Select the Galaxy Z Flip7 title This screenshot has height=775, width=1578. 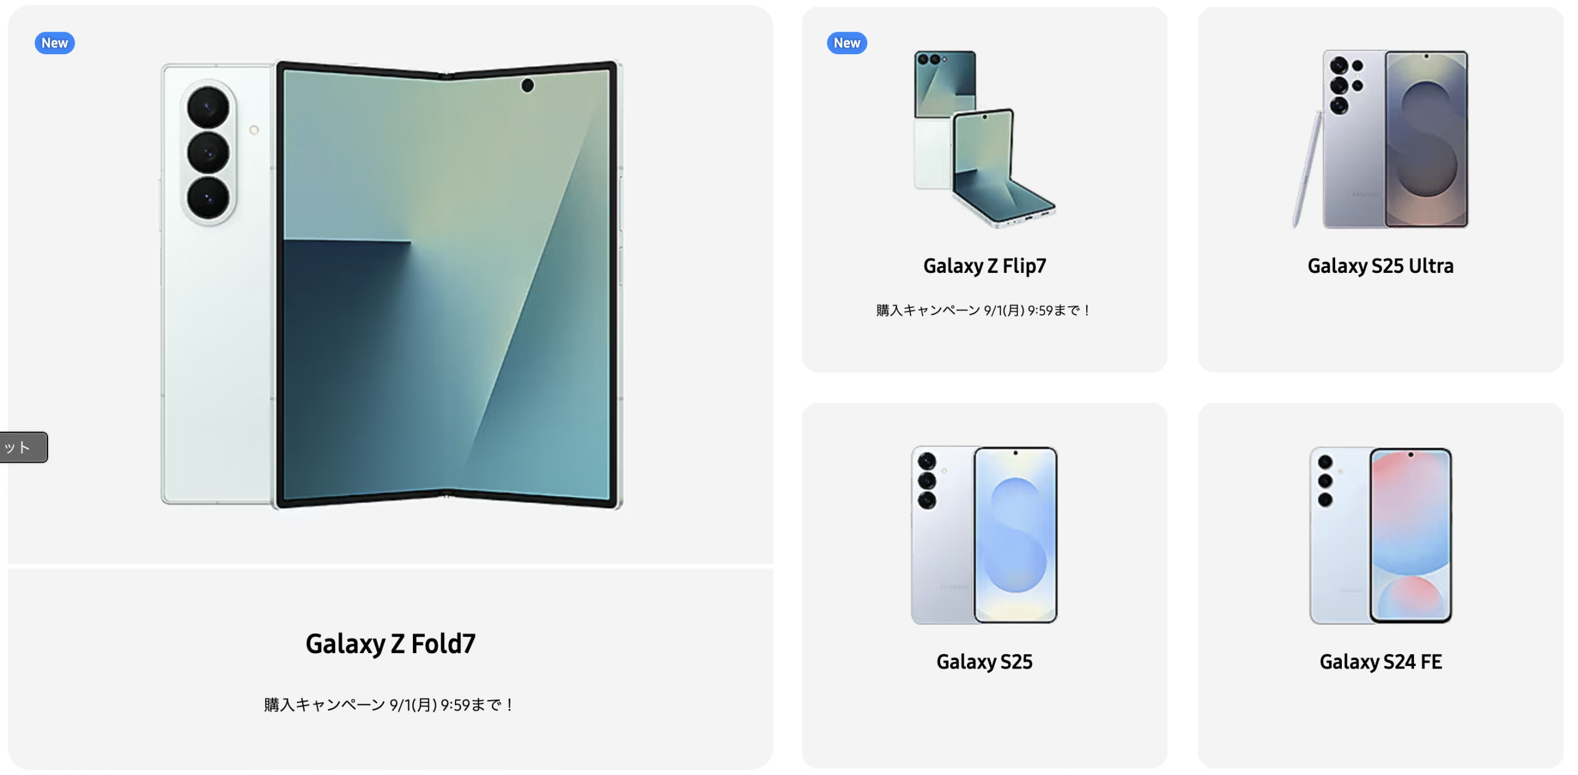click(984, 266)
